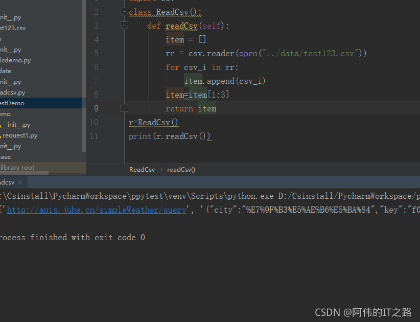Click the 'for csv_i in rr:' line
This screenshot has height=322, width=420.
[x=202, y=67]
